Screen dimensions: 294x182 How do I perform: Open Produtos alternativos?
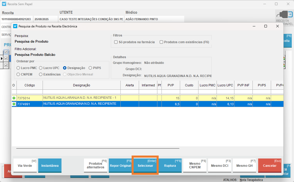coord(95,166)
